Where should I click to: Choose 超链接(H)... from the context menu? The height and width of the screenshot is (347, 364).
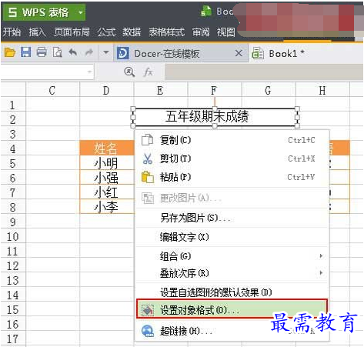coord(232,331)
